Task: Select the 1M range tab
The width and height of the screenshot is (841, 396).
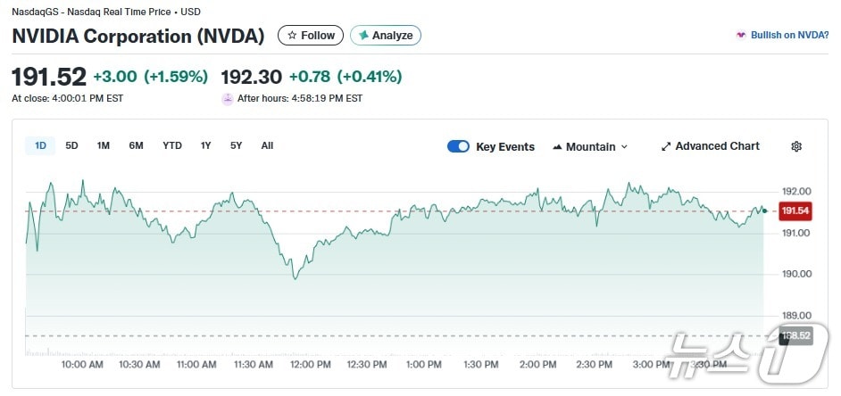Action: pos(104,145)
